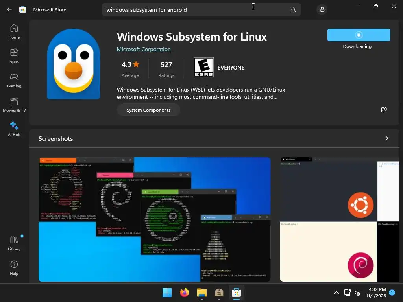Share the app via share icon
This screenshot has width=403, height=302.
coord(384,110)
